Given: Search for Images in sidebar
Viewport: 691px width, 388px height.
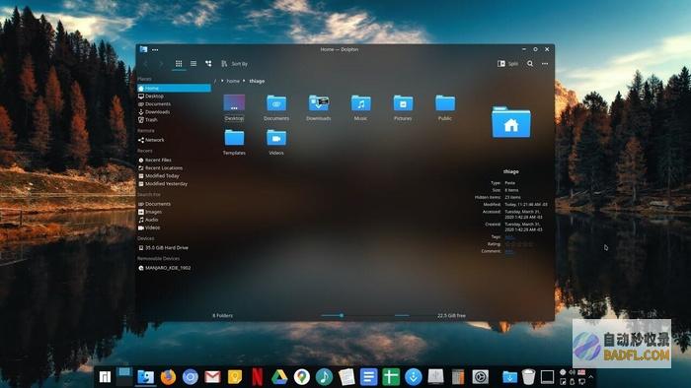Looking at the screenshot, I should (x=150, y=213).
